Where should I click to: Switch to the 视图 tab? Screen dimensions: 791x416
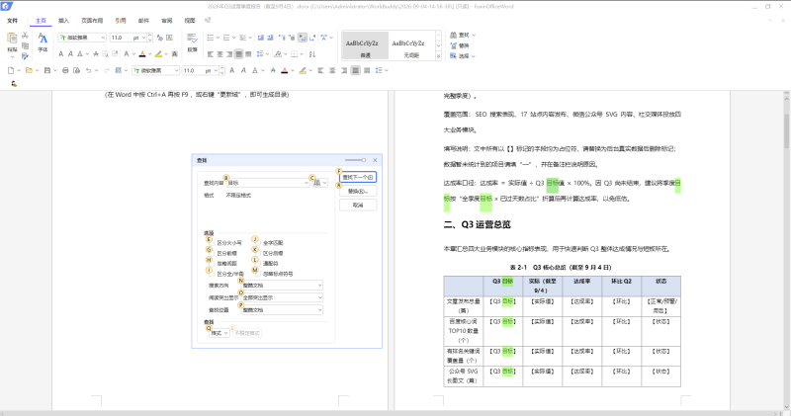(x=190, y=21)
